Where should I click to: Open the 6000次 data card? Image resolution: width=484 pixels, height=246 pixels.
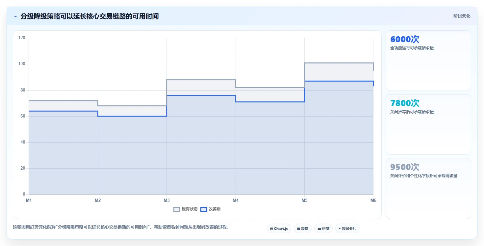point(428,61)
